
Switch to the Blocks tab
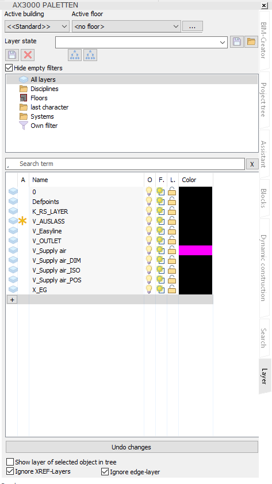[x=264, y=198]
